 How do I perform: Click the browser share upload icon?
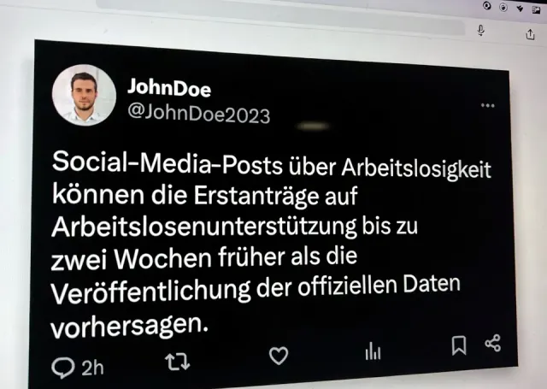(x=530, y=34)
